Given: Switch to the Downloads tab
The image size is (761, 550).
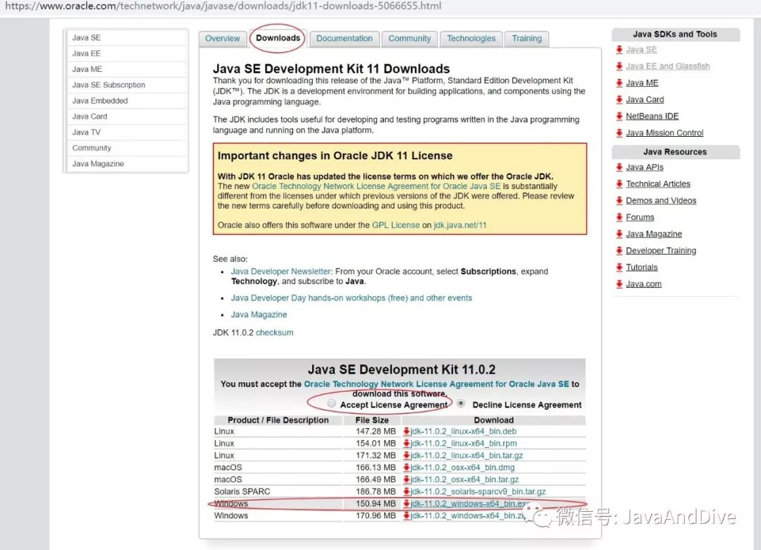Looking at the screenshot, I should point(278,38).
